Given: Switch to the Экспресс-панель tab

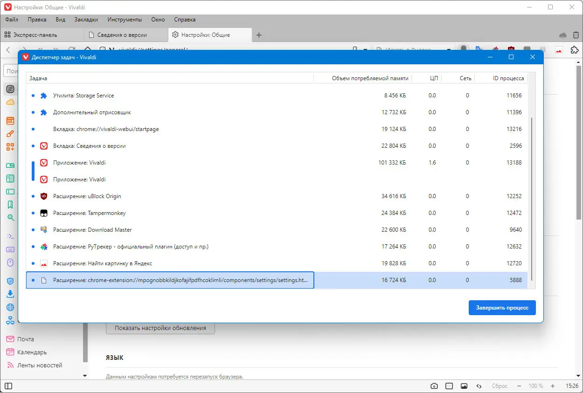Looking at the screenshot, I should [x=42, y=35].
